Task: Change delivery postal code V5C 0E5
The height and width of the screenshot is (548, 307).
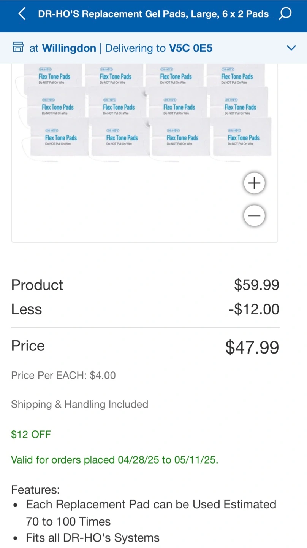Action: (191, 48)
